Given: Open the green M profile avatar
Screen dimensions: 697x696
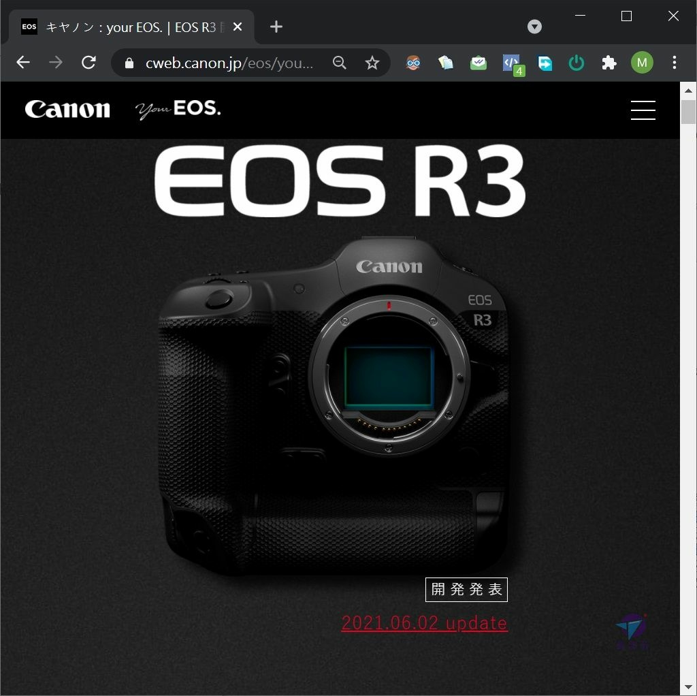Looking at the screenshot, I should [642, 63].
